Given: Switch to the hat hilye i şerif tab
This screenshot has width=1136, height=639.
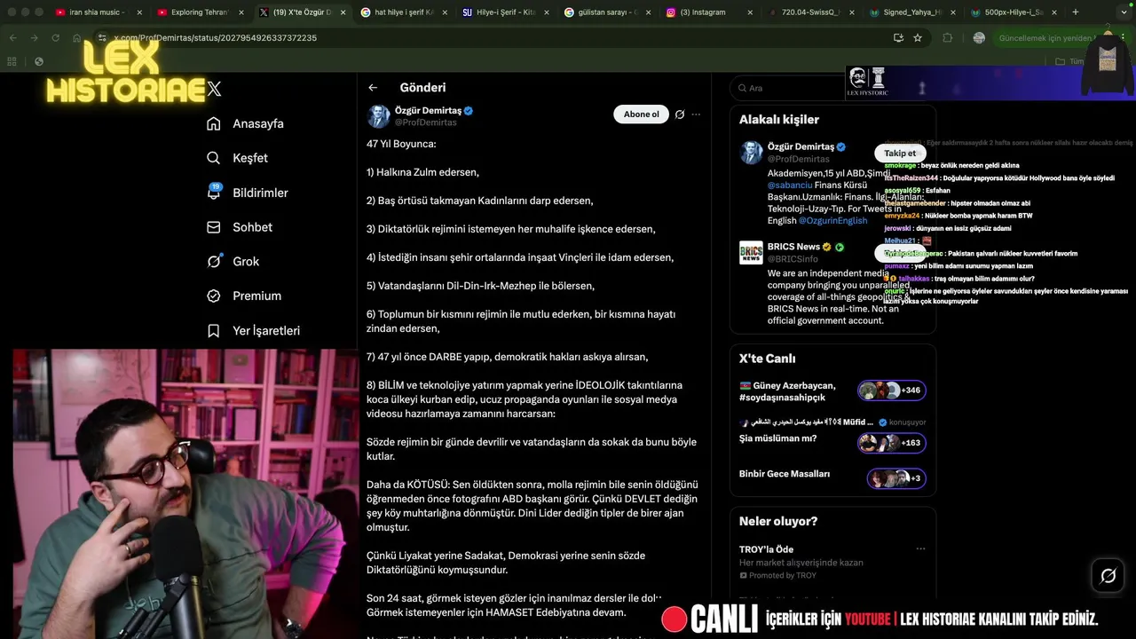Looking at the screenshot, I should pyautogui.click(x=404, y=12).
